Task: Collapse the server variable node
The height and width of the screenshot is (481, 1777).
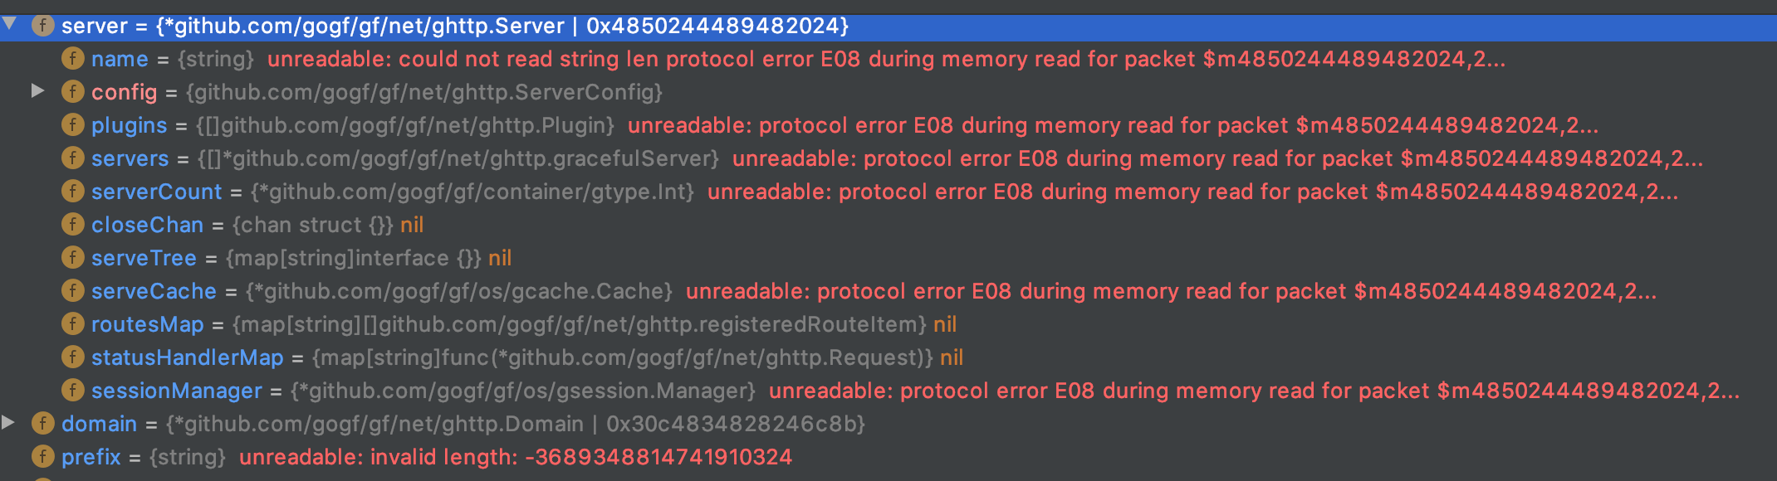Action: tap(10, 26)
